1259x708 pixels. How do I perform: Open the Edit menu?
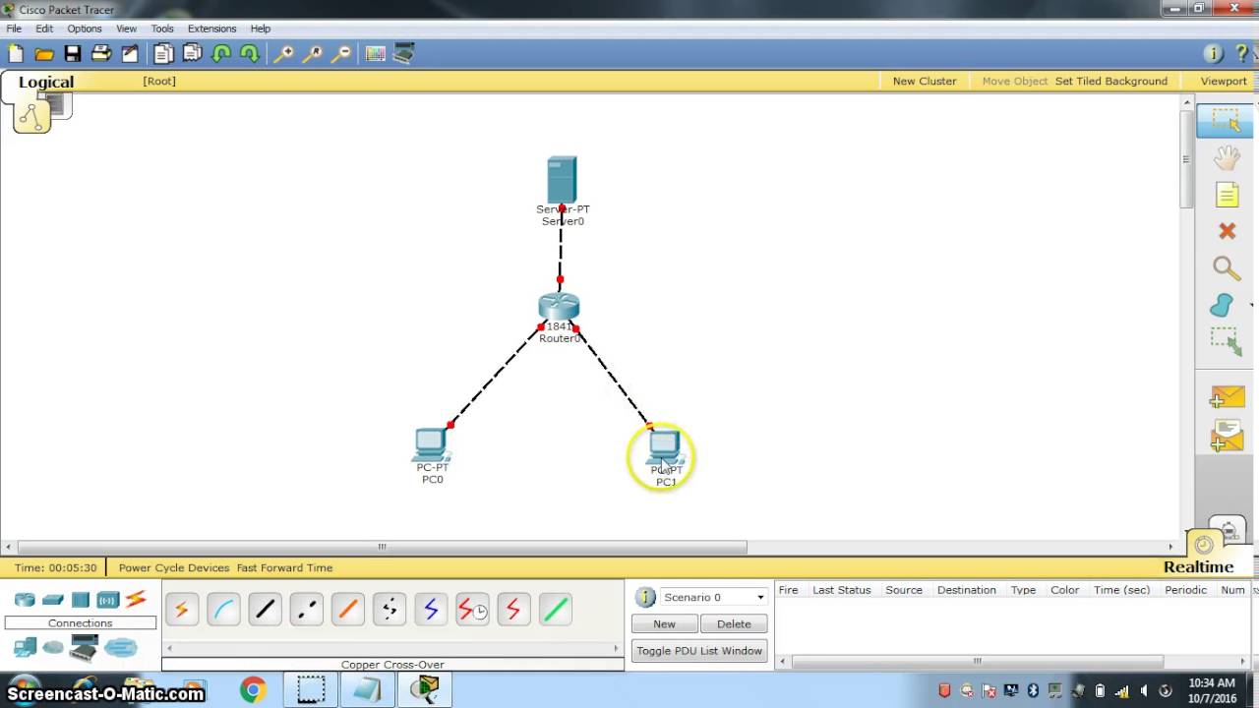pos(44,29)
